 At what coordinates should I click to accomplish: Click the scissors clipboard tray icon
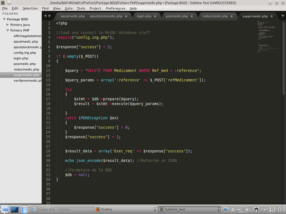233,210
